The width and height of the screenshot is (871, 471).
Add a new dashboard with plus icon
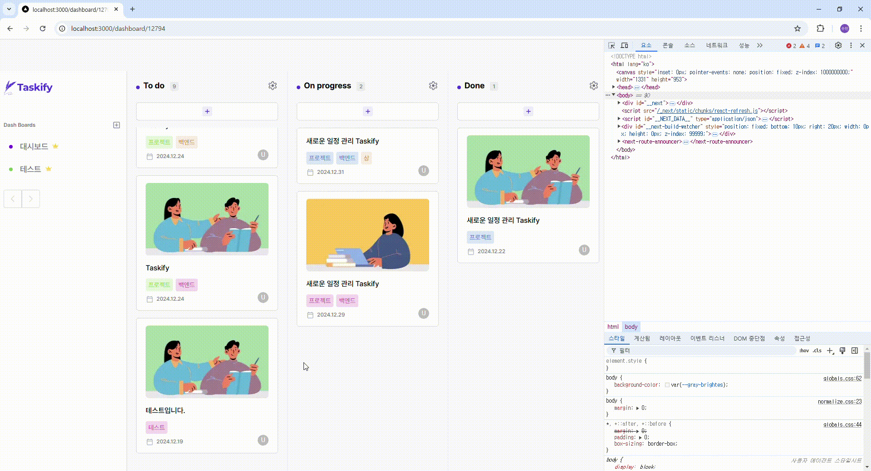[x=117, y=125]
